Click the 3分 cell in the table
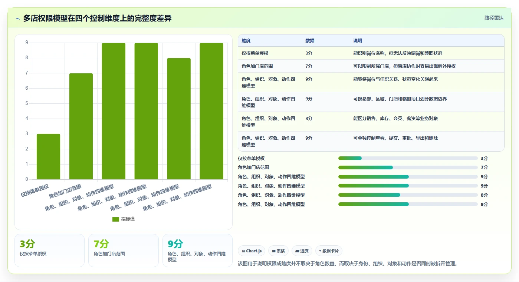 click(309, 53)
